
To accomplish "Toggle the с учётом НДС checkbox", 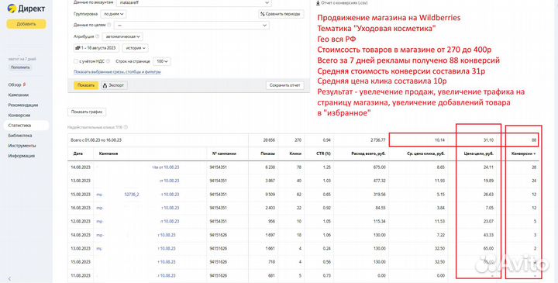I will point(76,61).
